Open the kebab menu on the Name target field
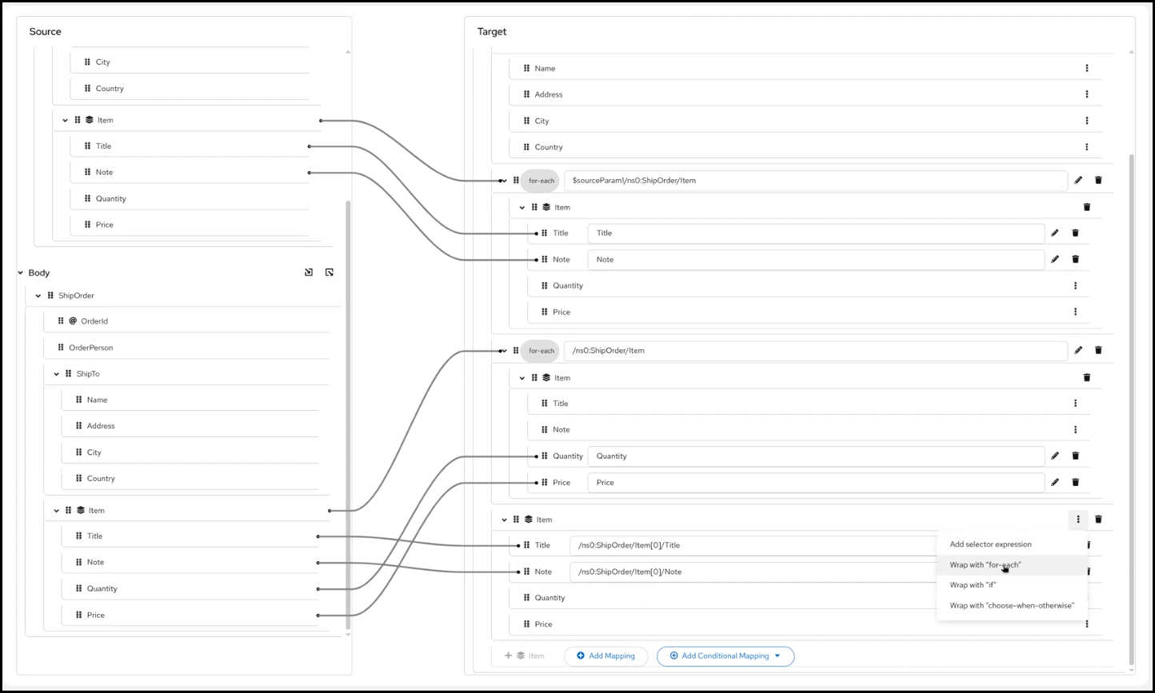The image size is (1155, 693). click(1086, 68)
